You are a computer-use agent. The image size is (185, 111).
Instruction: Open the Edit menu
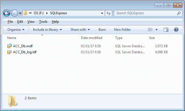click(x=20, y=22)
